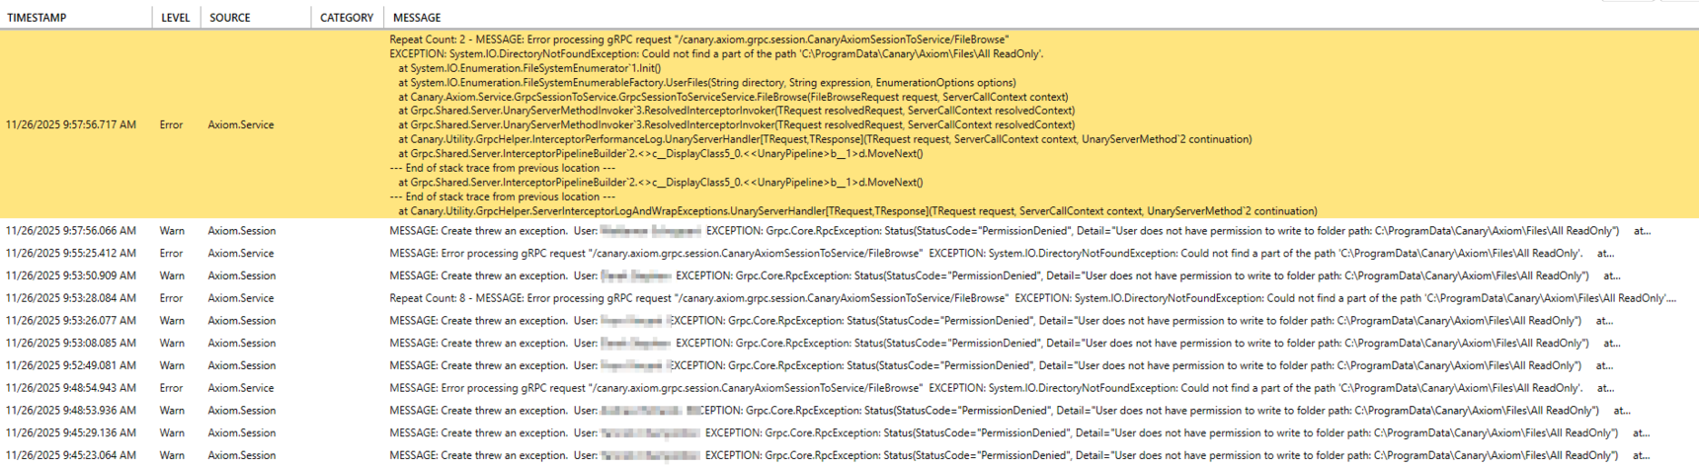The height and width of the screenshot is (468, 1699).
Task: Click 'Repeat Count: 8' message in 9:53:28.084 row
Action: [x=1032, y=298]
